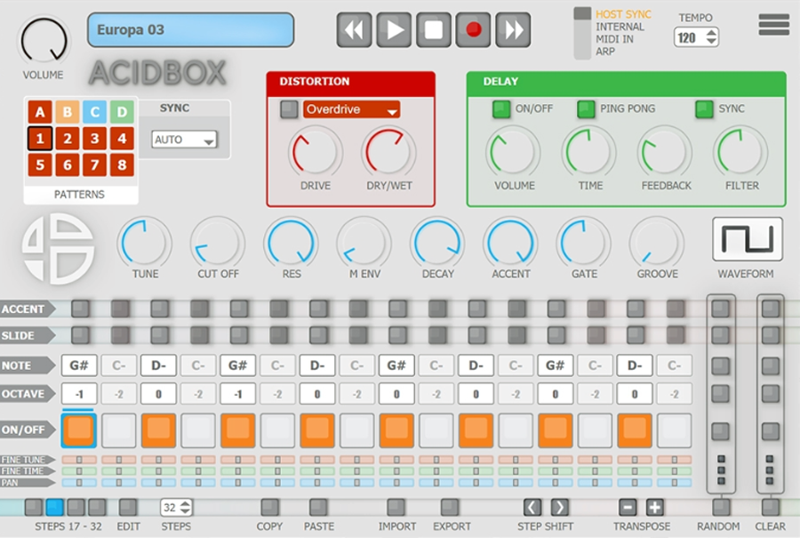Click the Europa 03 preset name field
Screen dimensions: 800x538
pos(191,30)
